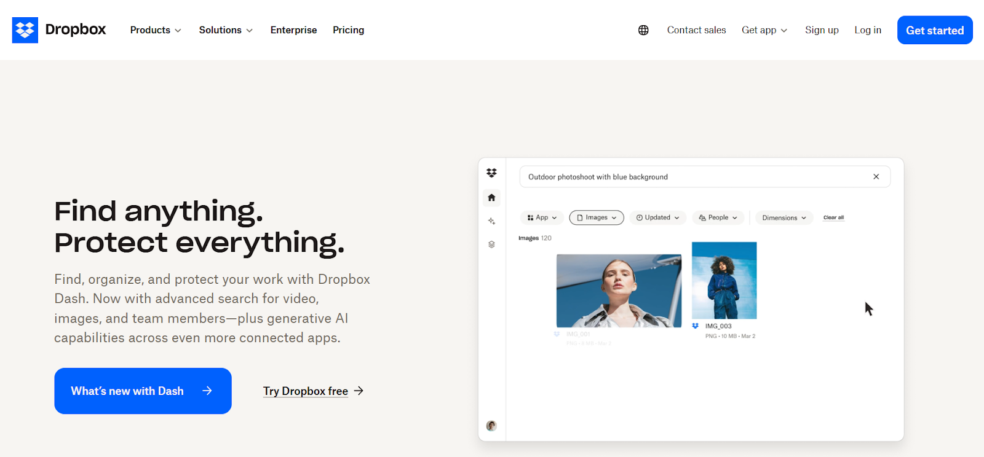Click the user avatar in Dash sidebar
The image size is (984, 457).
coord(491,426)
